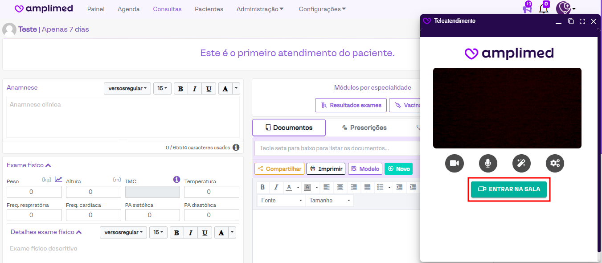The height and width of the screenshot is (263, 602).
Task: Toggle bold in Anamnese toolbar
Action: click(x=180, y=89)
